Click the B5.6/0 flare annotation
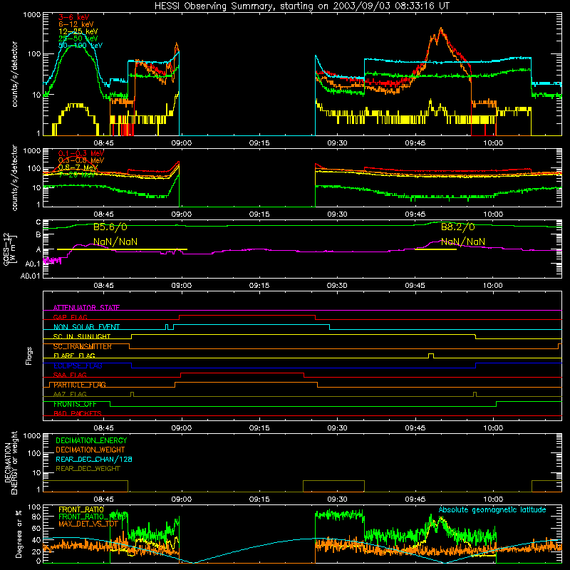Viewport: 570px width, 570px height. 110,227
